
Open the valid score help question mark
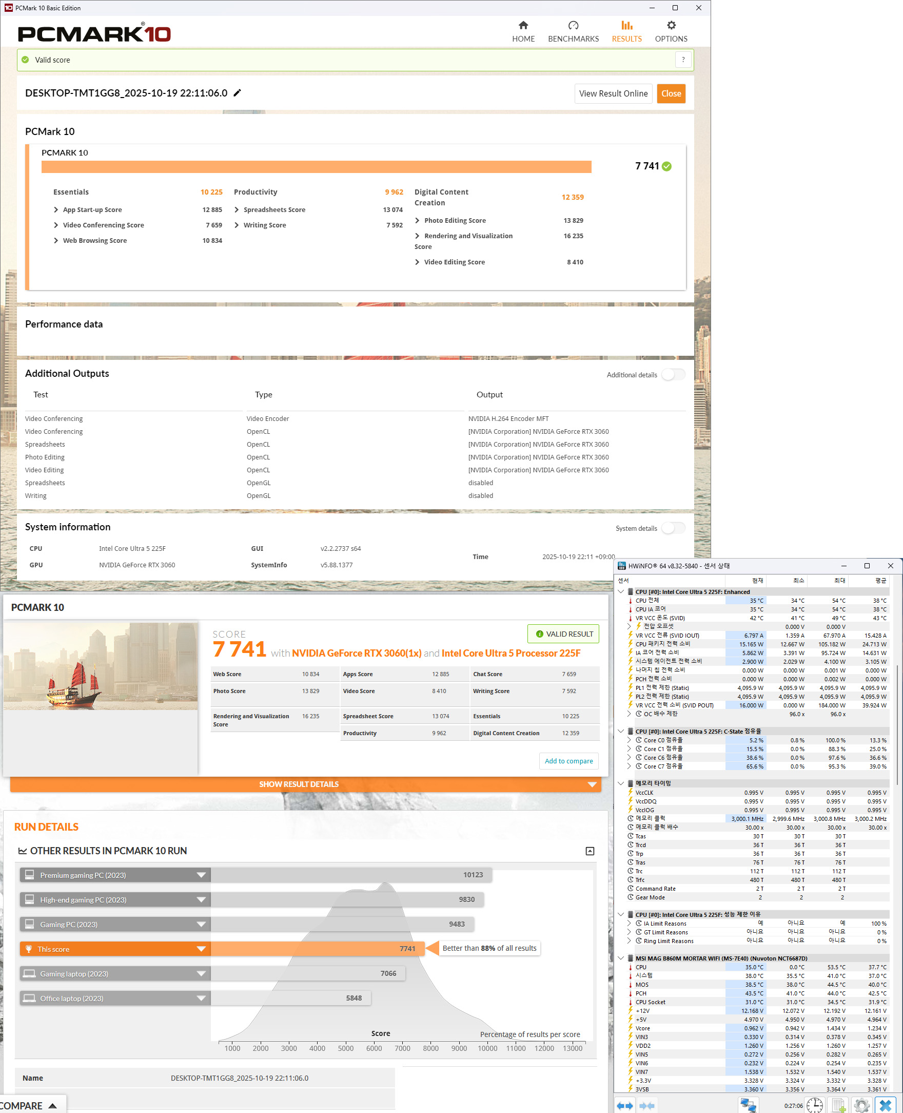683,60
